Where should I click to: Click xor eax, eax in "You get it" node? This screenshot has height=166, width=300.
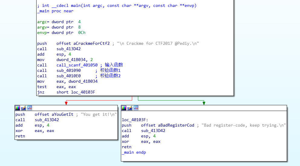[x=35, y=131]
